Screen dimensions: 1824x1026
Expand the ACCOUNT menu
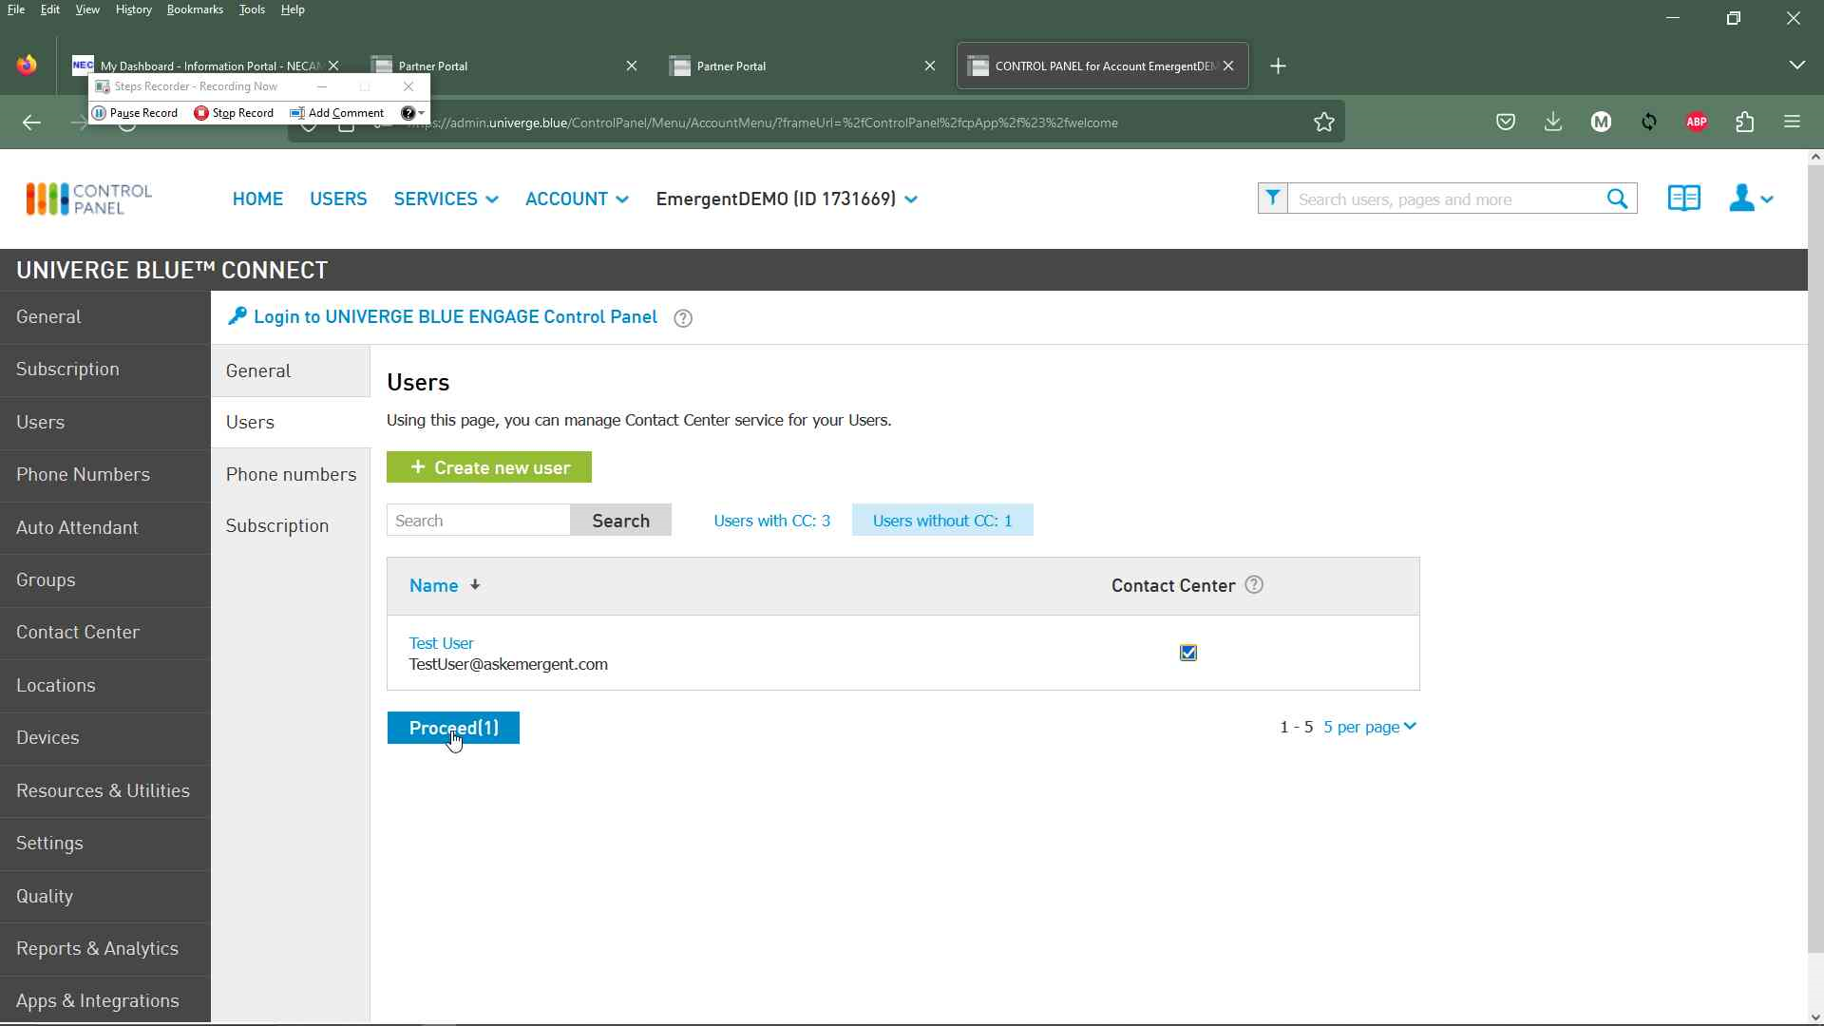pos(577,199)
